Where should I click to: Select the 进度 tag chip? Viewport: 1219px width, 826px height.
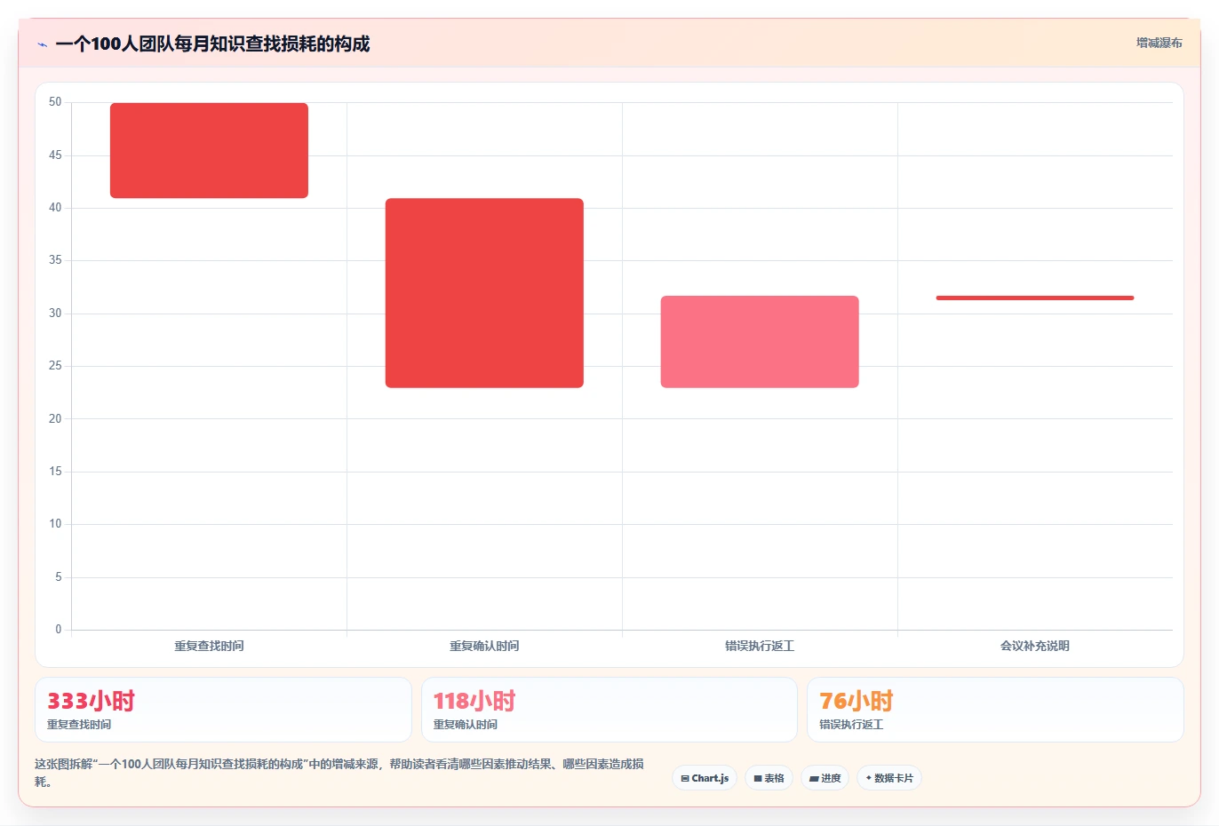[825, 778]
